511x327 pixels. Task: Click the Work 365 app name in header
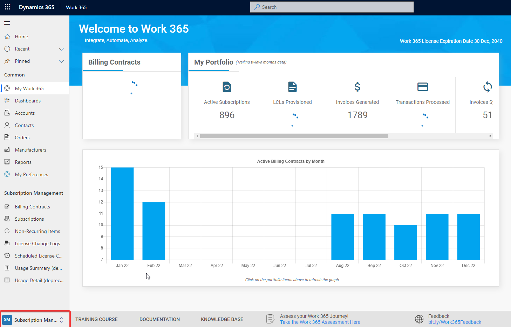point(76,7)
